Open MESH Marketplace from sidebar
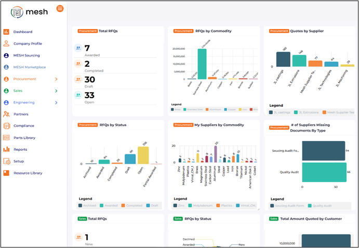 (x=30, y=67)
